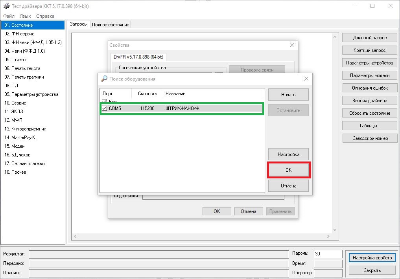
Task: Open the Справка menu
Action: coord(45,16)
